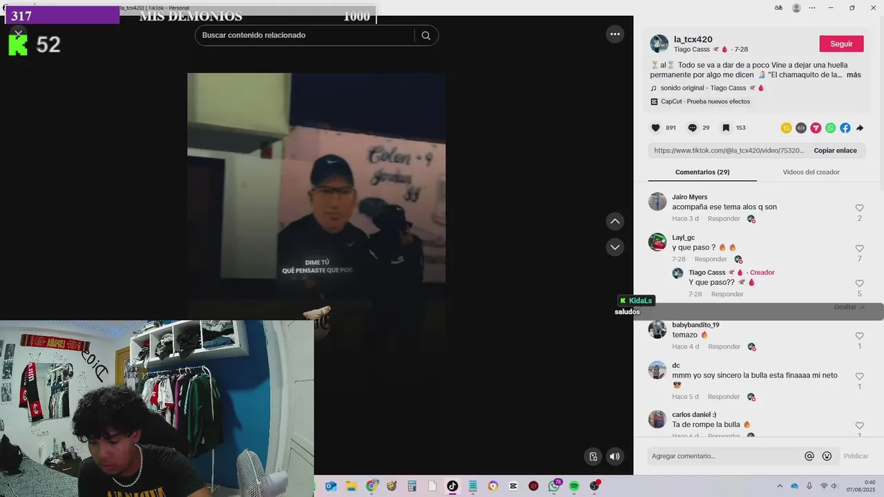Open Outlook from the taskbar
The height and width of the screenshot is (497, 884).
[331, 486]
